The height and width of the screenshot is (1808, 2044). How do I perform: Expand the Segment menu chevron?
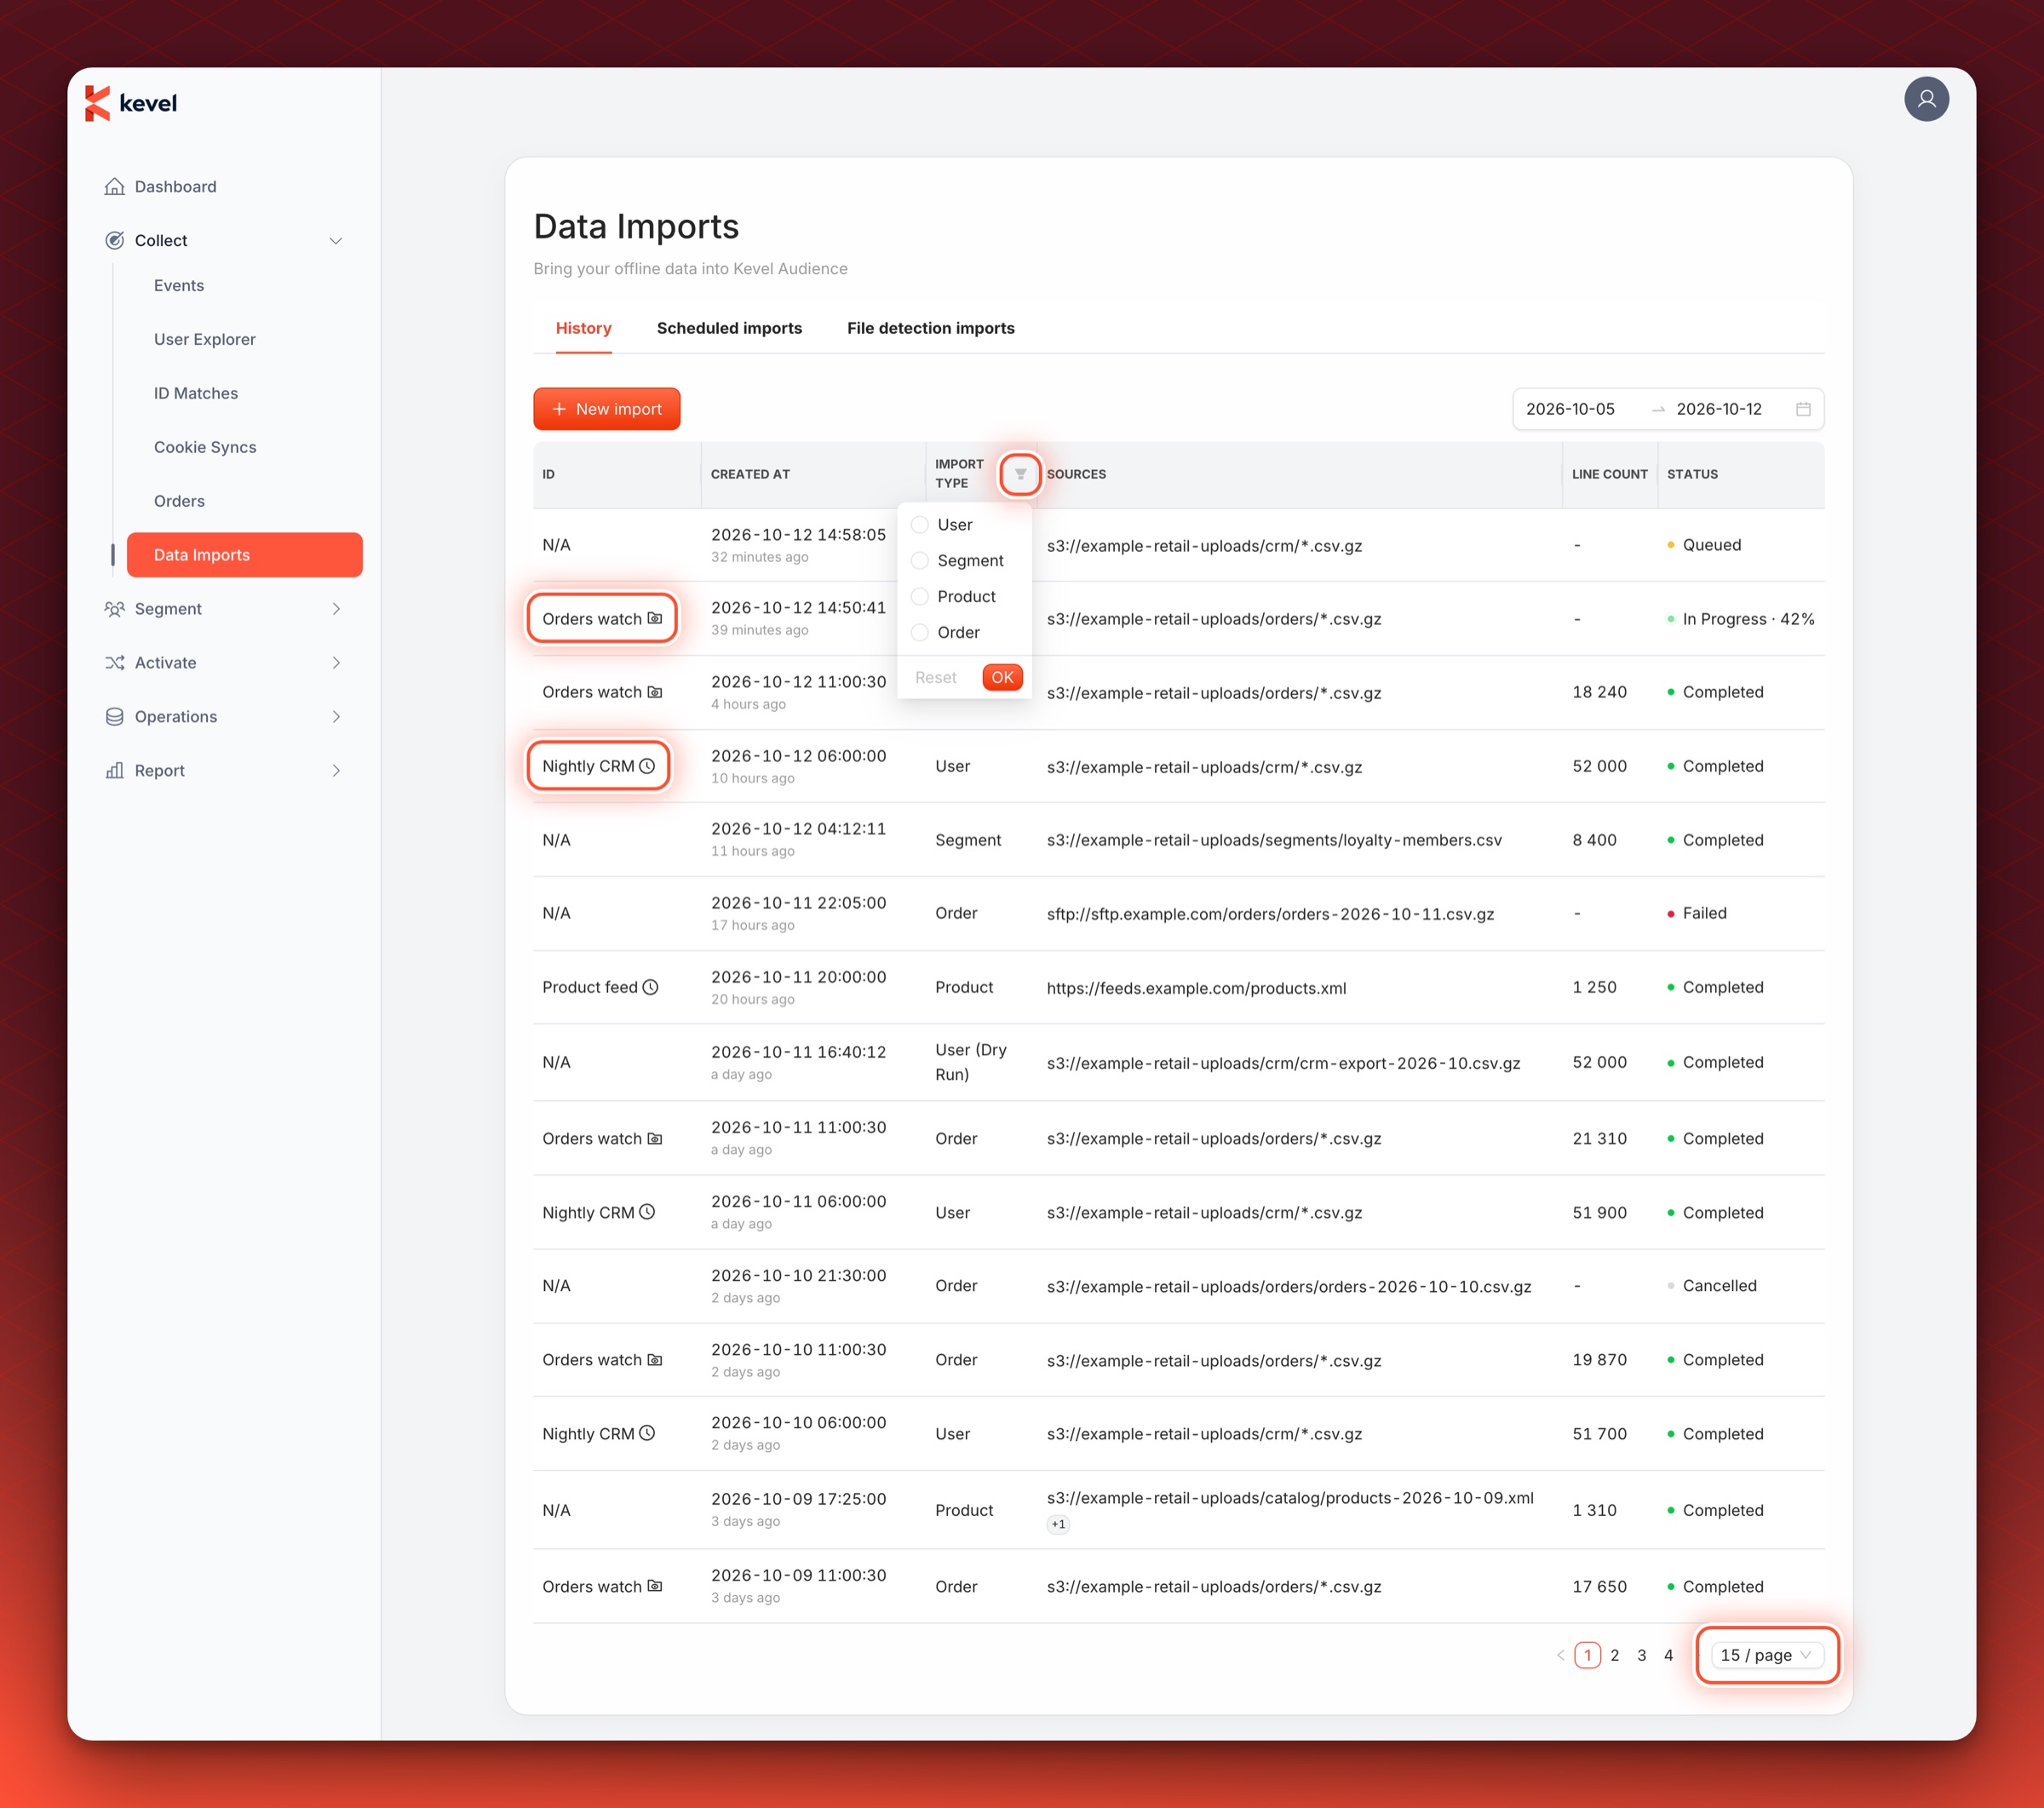point(336,609)
